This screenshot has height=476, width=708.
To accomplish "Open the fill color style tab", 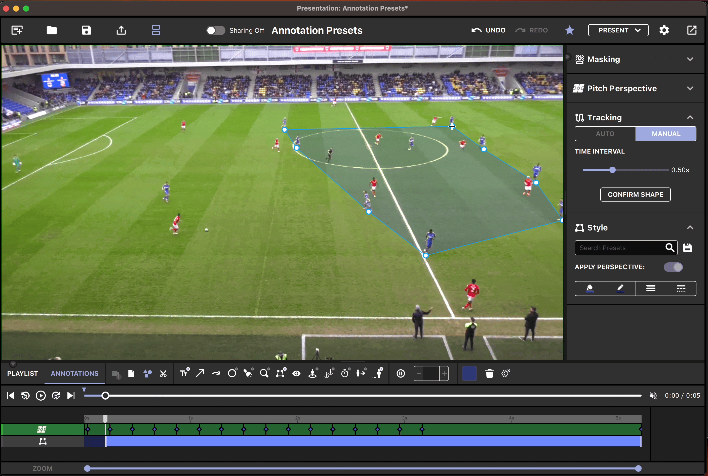I will (590, 289).
